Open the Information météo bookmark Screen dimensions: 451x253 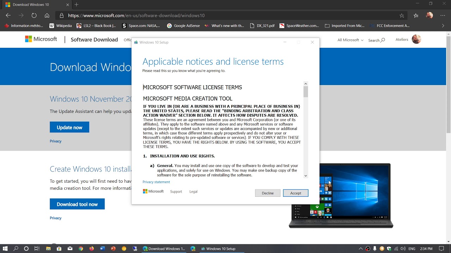[x=24, y=26]
